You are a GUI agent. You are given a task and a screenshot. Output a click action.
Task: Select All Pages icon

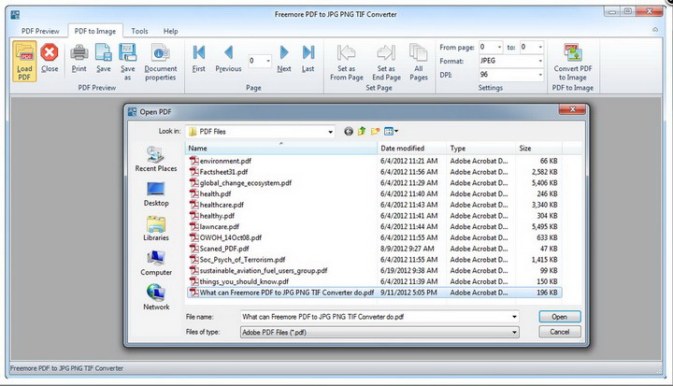click(419, 53)
